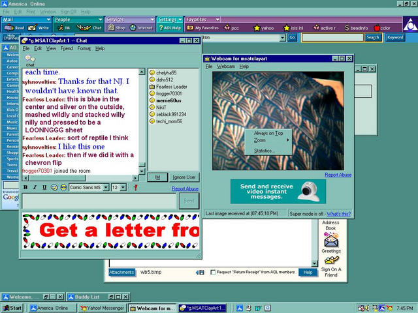The image size is (418, 313).
Task: Open the text color palette icon
Action: (54, 187)
